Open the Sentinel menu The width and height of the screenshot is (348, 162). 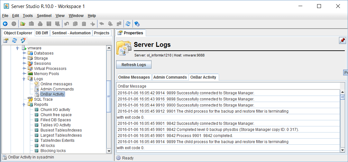[x=44, y=16]
